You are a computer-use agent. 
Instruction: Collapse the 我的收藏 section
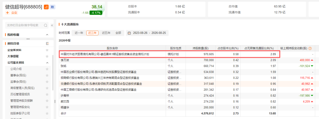[x=47, y=35]
